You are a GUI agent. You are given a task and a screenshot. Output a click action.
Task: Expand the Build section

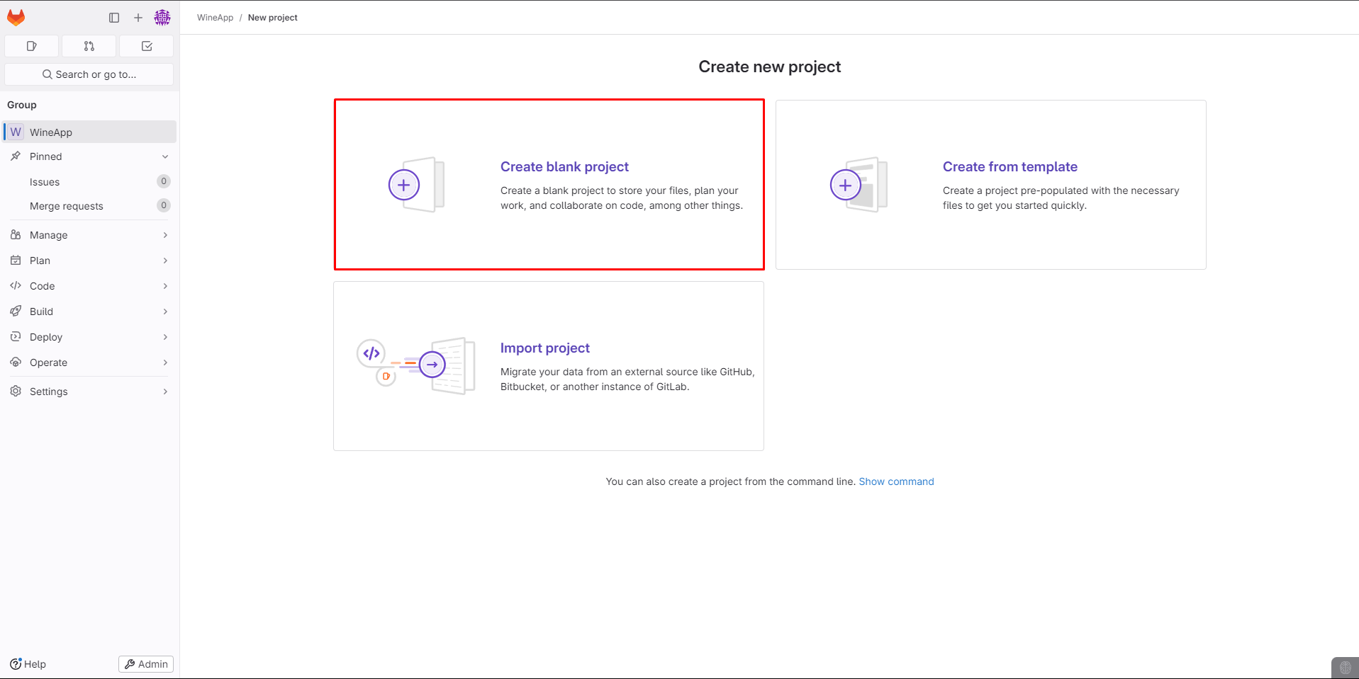tap(89, 312)
